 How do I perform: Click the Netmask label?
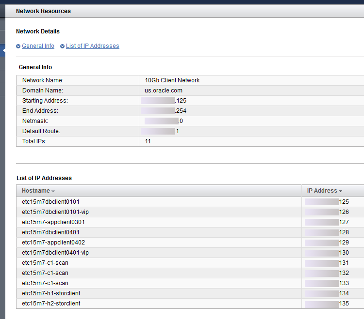click(35, 121)
